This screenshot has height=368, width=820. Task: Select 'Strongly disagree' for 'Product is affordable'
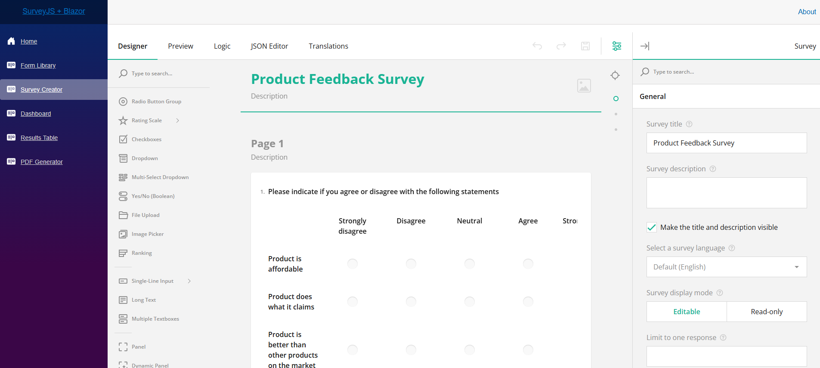353,263
